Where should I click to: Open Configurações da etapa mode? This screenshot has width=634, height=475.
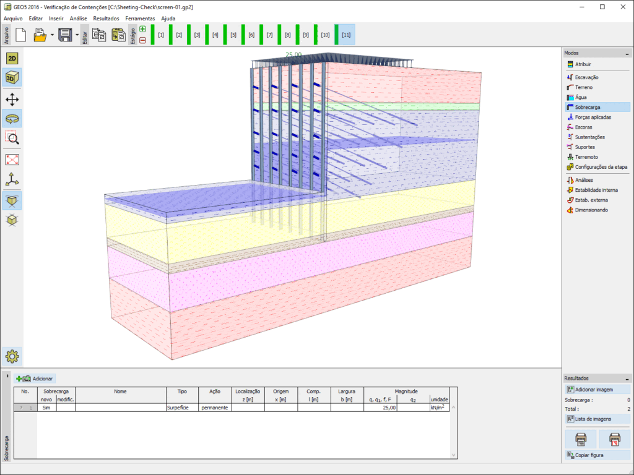pos(597,167)
